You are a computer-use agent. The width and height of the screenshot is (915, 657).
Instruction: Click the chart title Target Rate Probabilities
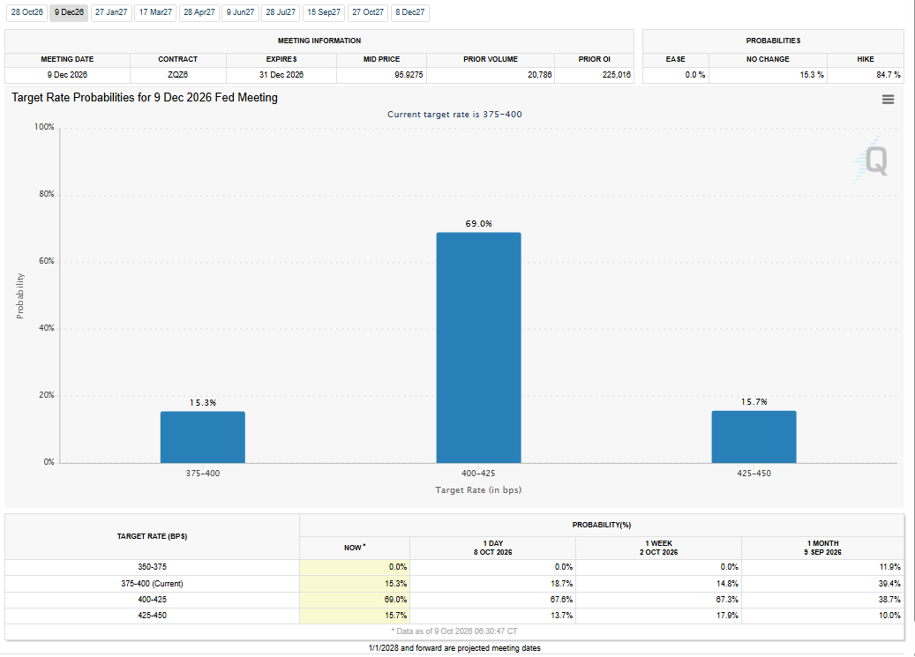click(144, 97)
